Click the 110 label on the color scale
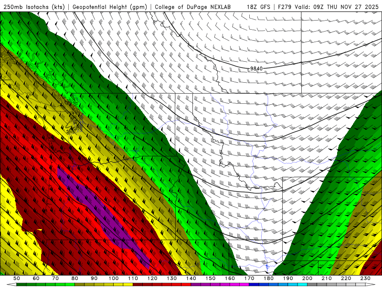 coord(133,278)
